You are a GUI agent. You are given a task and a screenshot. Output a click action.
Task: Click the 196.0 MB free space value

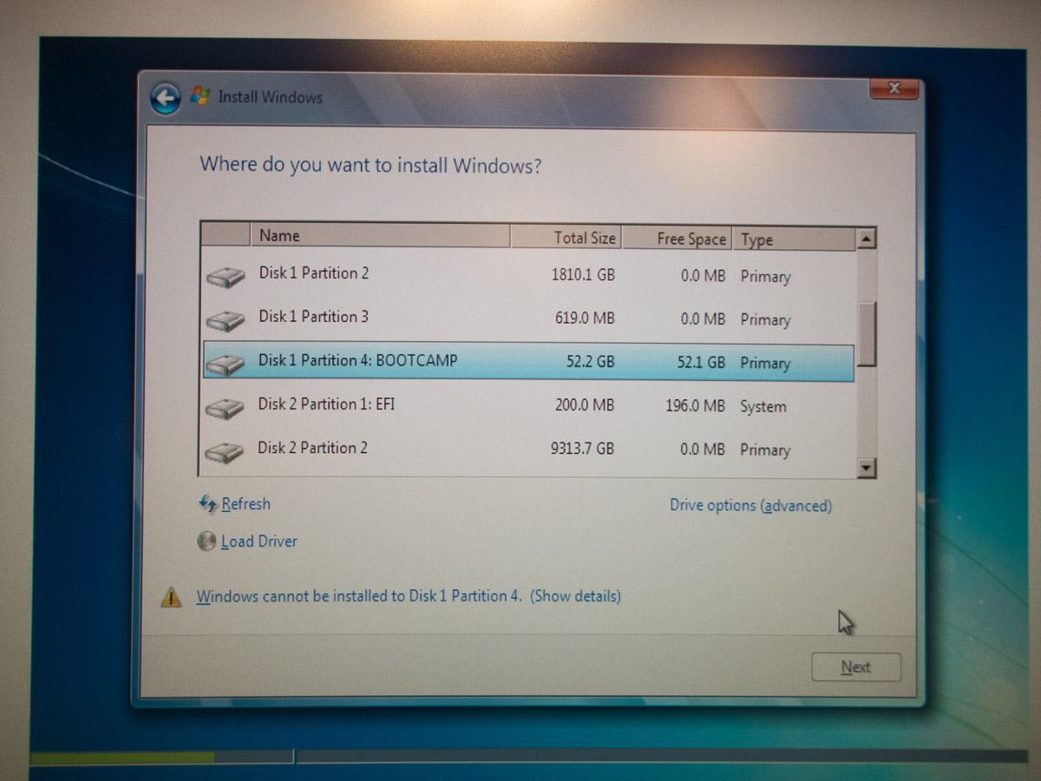coord(696,405)
